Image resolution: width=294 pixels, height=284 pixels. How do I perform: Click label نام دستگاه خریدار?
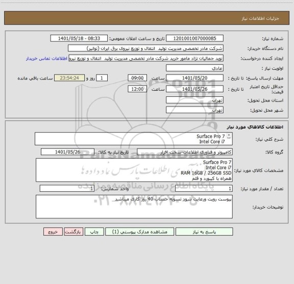(x=265, y=48)
